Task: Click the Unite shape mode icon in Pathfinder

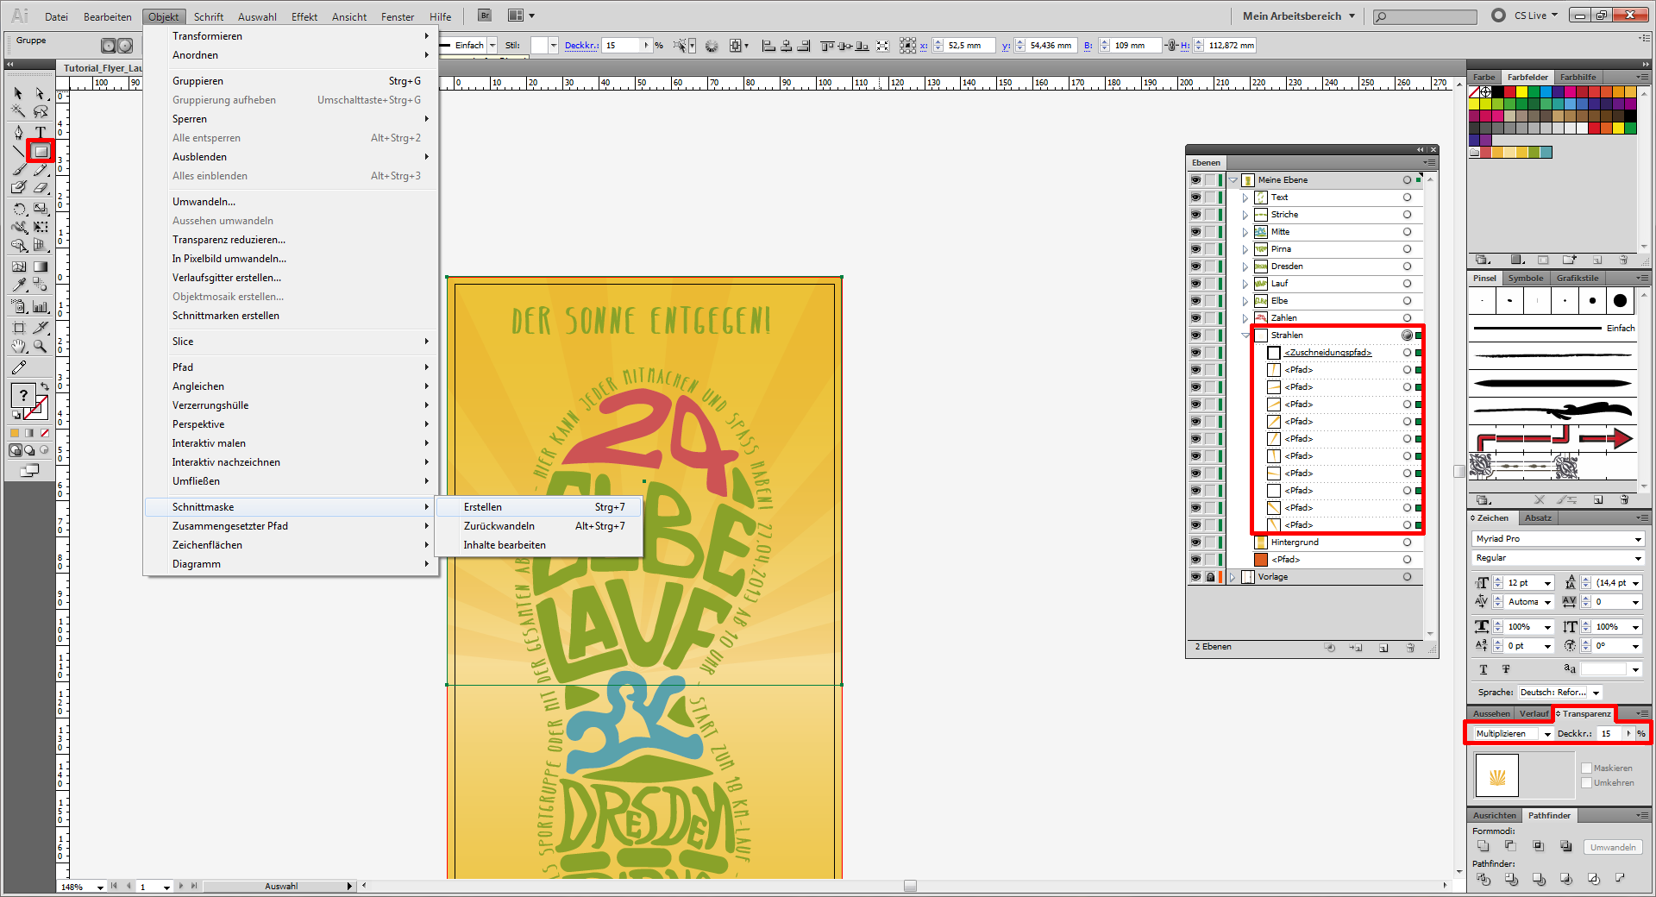Action: click(x=1483, y=846)
